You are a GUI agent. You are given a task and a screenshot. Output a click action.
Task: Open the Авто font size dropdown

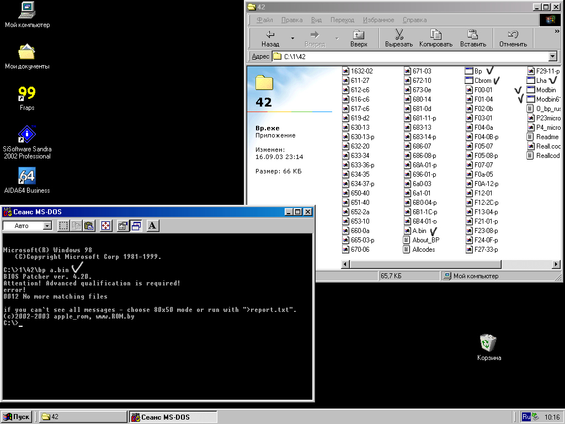(47, 225)
